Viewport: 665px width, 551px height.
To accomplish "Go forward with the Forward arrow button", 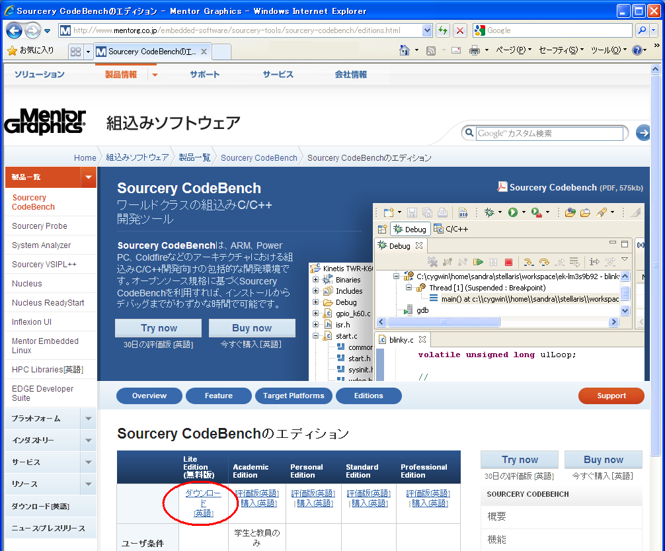I will click(x=32, y=30).
